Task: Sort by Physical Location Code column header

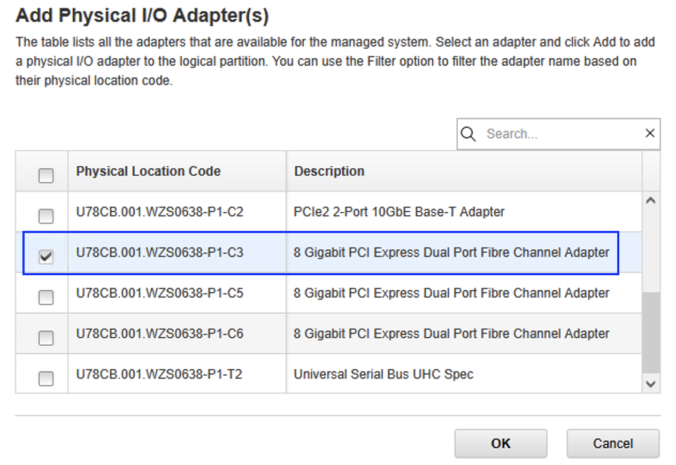Action: point(148,171)
